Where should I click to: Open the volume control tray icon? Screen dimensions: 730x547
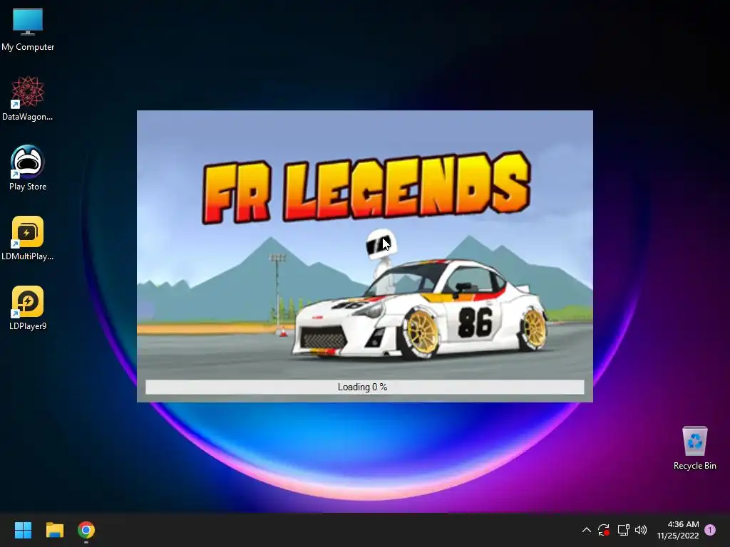pyautogui.click(x=641, y=530)
